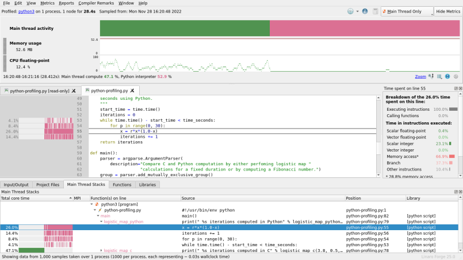
Task: Click the green compute segment of Main thread activity
Action: [x=185, y=28]
